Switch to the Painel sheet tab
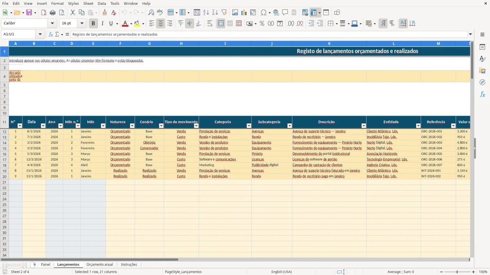490x275 pixels. [x=45, y=264]
